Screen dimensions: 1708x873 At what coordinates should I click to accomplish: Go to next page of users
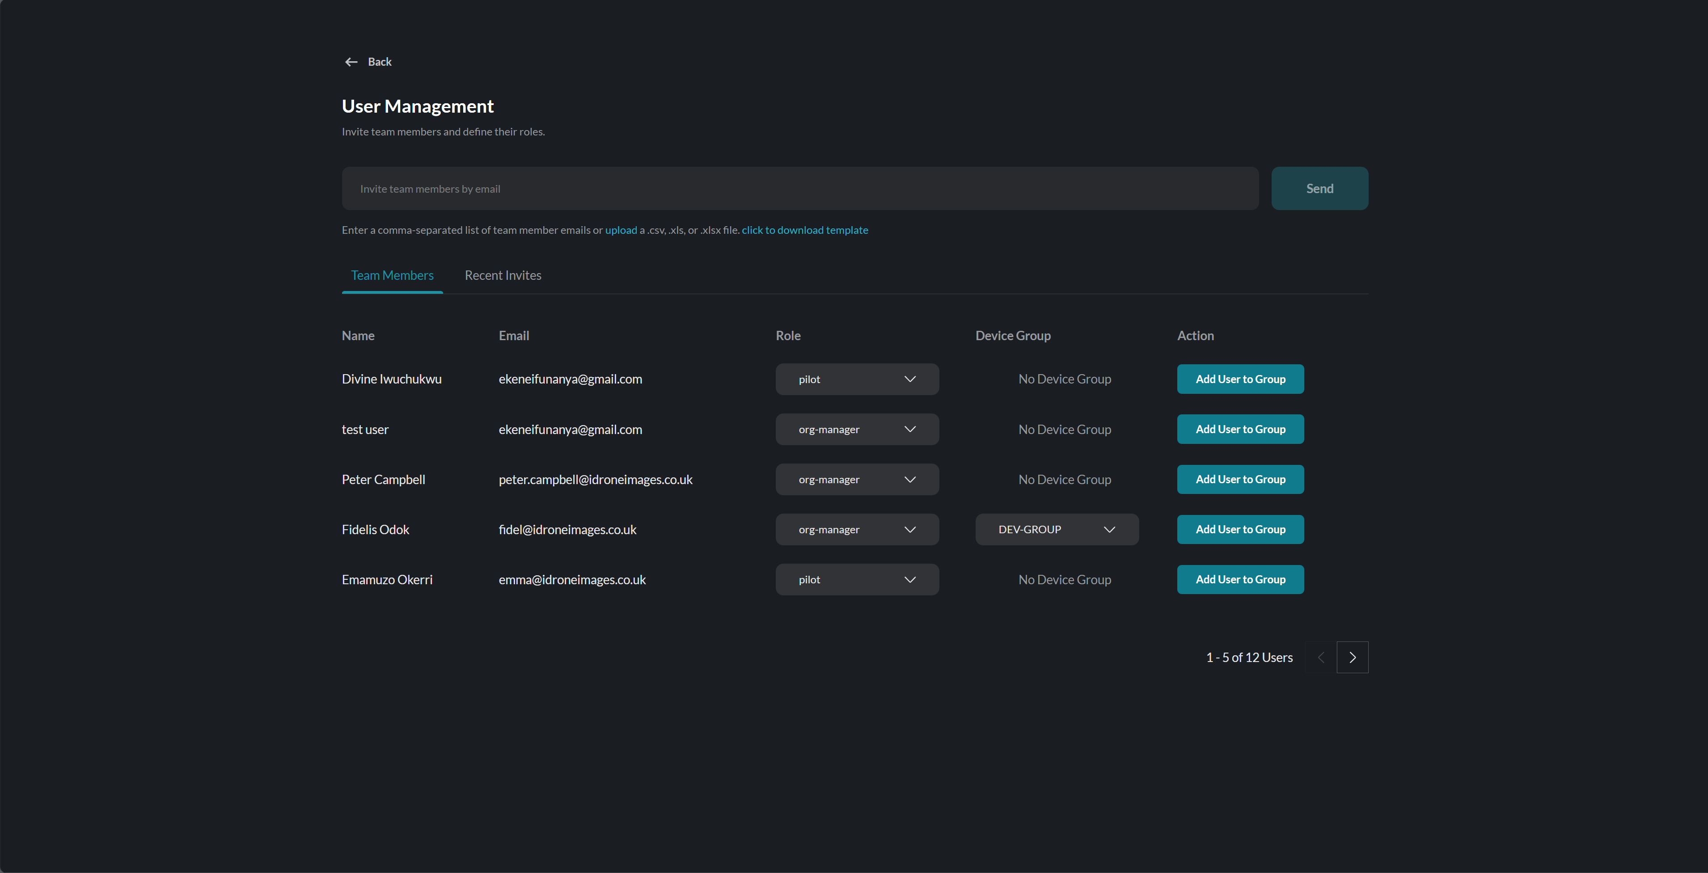1352,658
